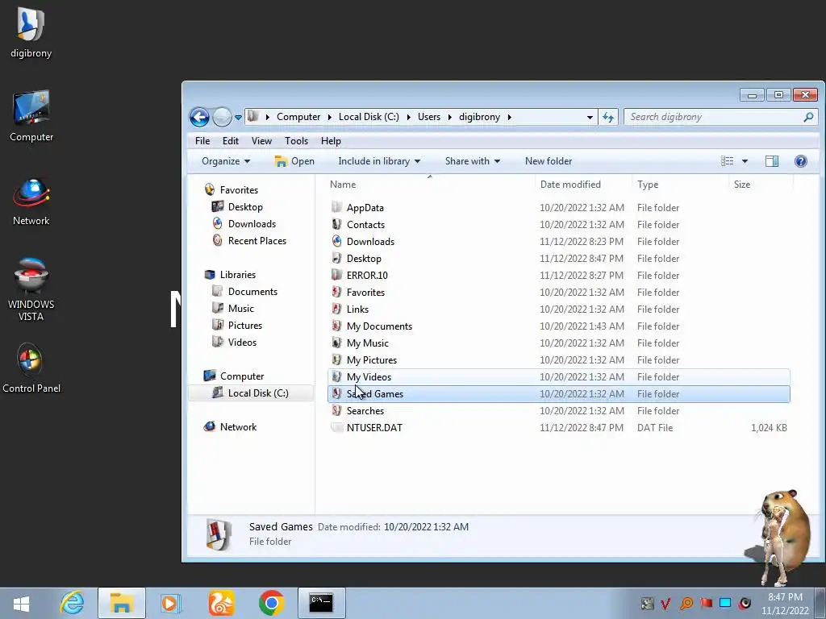Select the Network desktop icon
This screenshot has width=826, height=619.
point(31,201)
